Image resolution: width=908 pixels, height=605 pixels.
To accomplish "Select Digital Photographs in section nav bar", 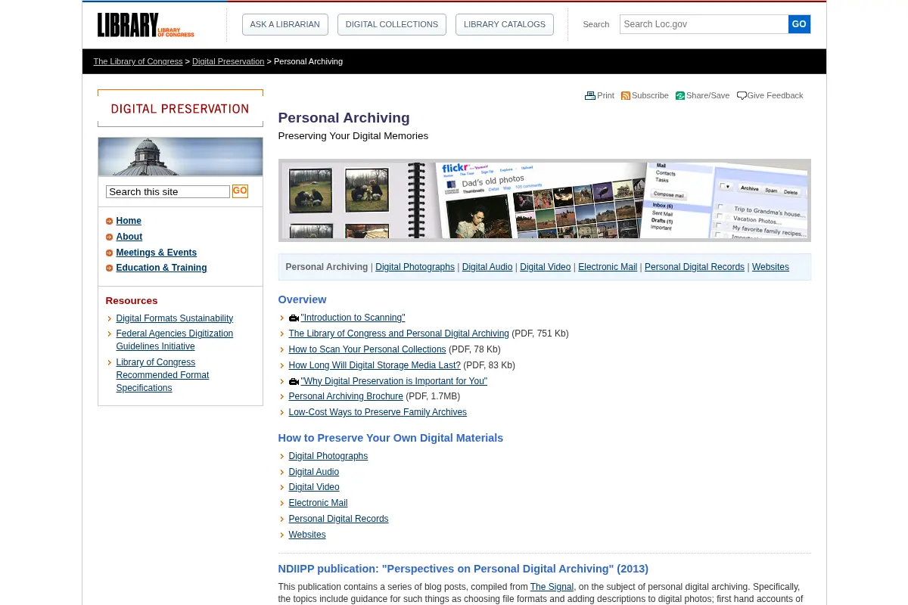I will [x=415, y=267].
